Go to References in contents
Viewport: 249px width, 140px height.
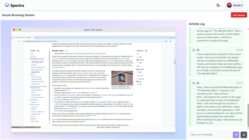[x=33, y=119]
